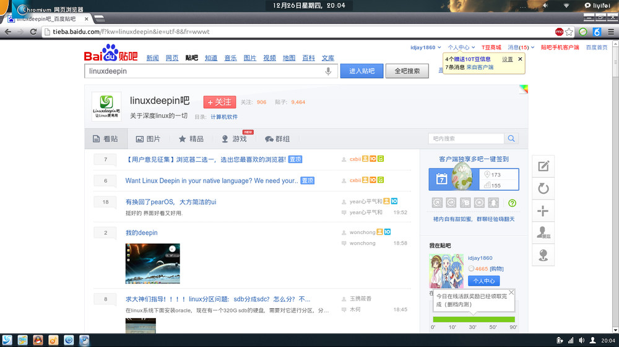Switch to the 看贴 tab
The image size is (619, 347).
point(106,139)
